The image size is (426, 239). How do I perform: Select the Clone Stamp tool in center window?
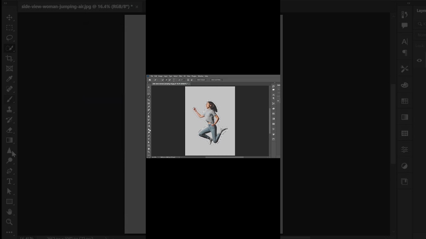tap(149, 117)
